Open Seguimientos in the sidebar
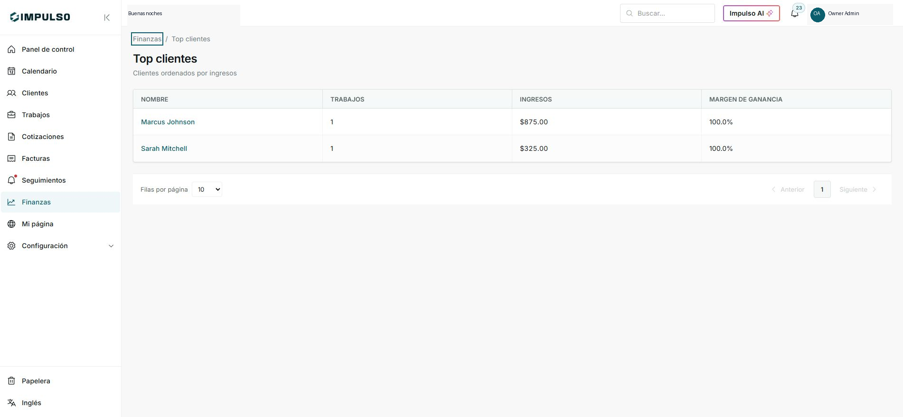This screenshot has height=417, width=903. coord(60,180)
